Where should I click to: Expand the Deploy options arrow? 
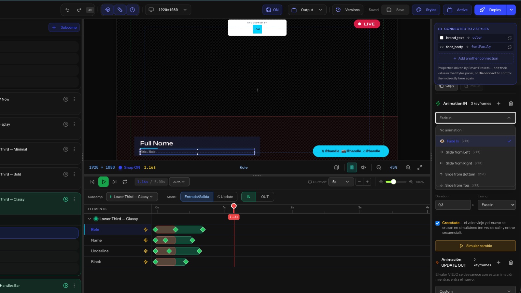[x=511, y=10]
